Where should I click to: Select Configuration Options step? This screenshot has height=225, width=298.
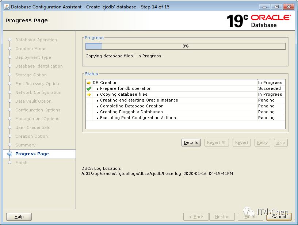(x=38, y=110)
